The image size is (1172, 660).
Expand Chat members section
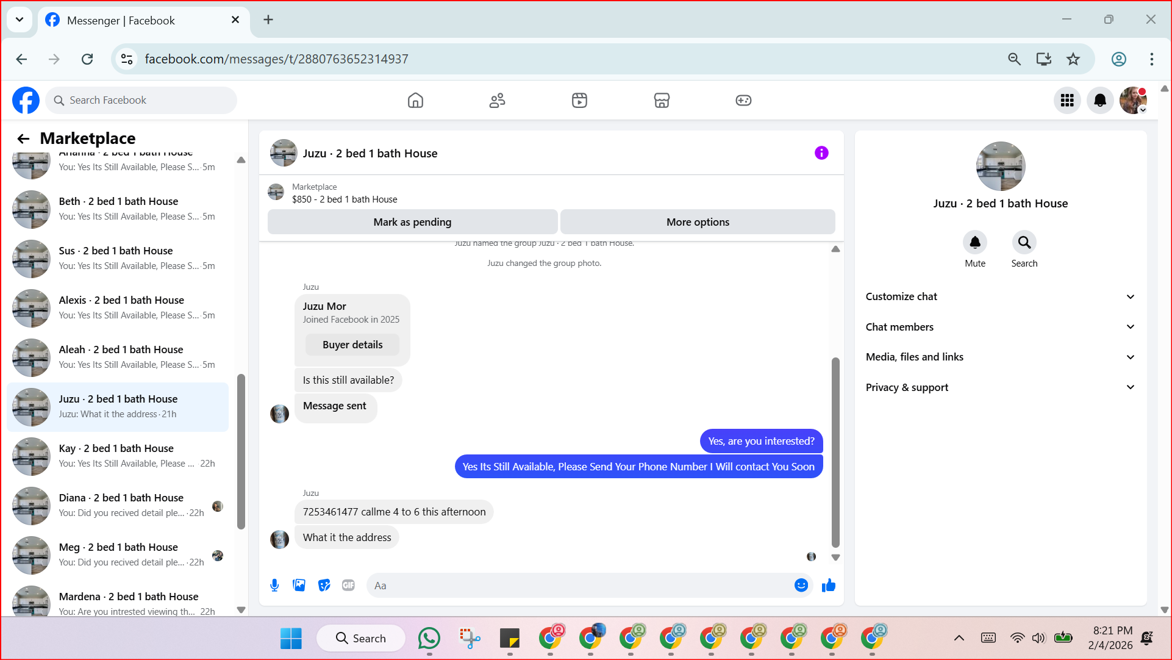tap(1000, 327)
